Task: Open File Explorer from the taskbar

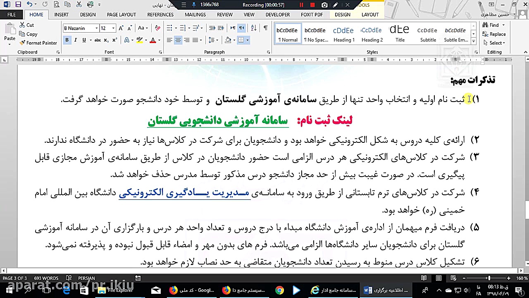Action: [x=117, y=290]
